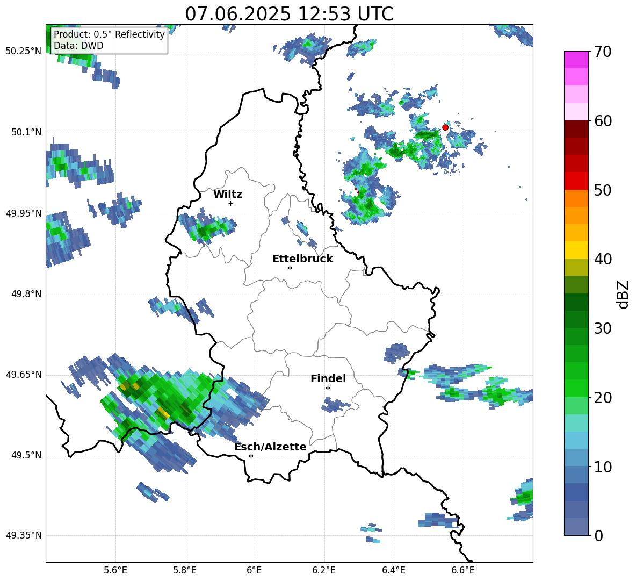The width and height of the screenshot is (636, 581).
Task: Click the Esch/Alzette cross marker
Action: click(x=251, y=456)
